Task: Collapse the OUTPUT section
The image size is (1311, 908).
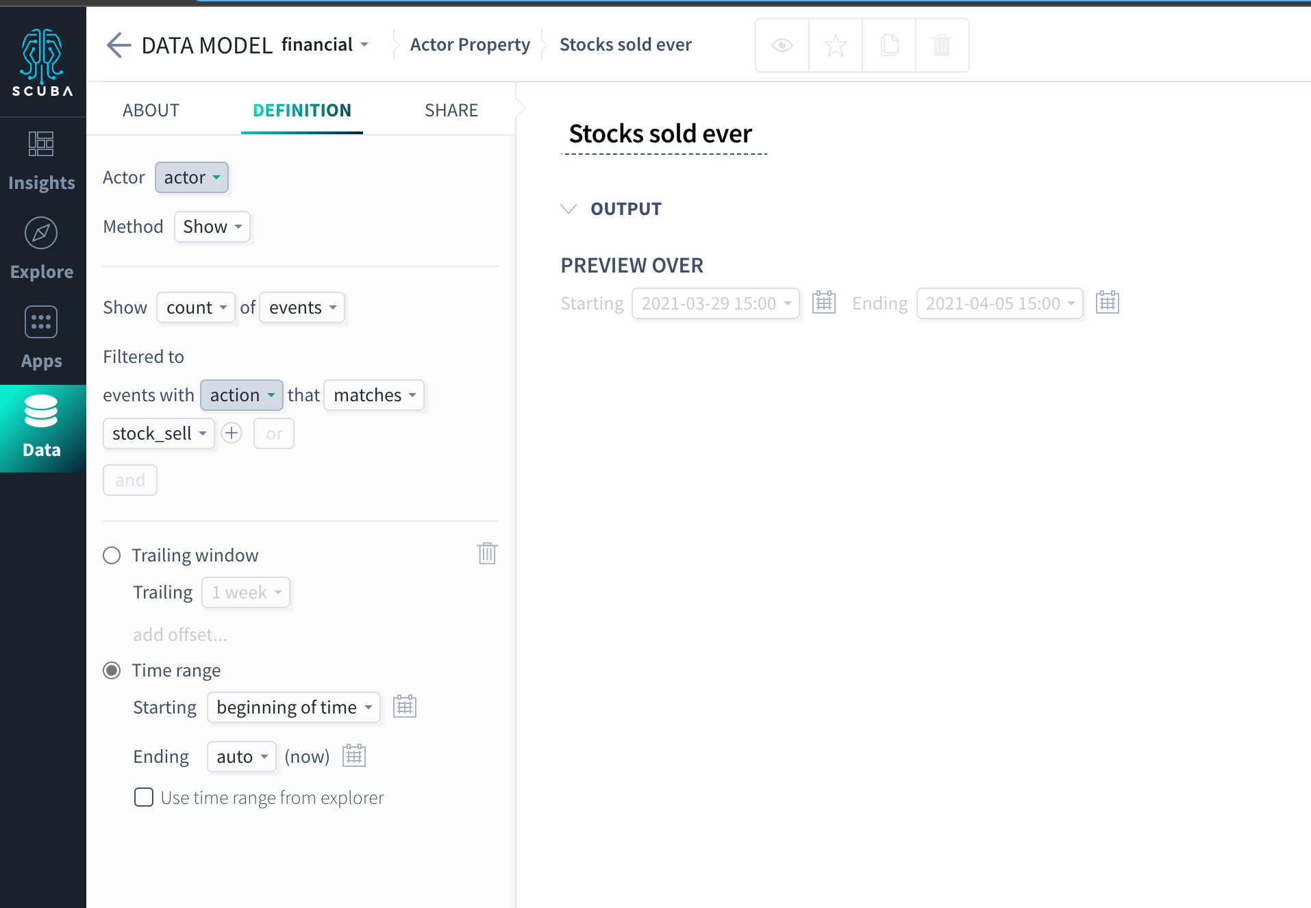Action: (569, 209)
